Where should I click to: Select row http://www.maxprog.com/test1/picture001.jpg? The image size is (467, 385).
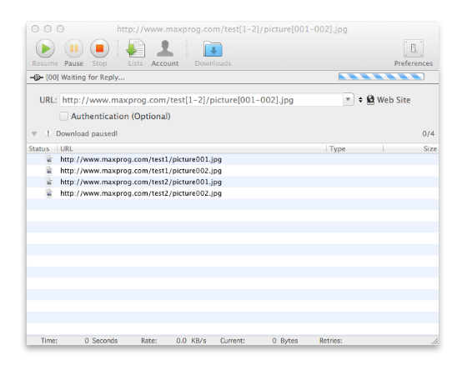(233, 159)
